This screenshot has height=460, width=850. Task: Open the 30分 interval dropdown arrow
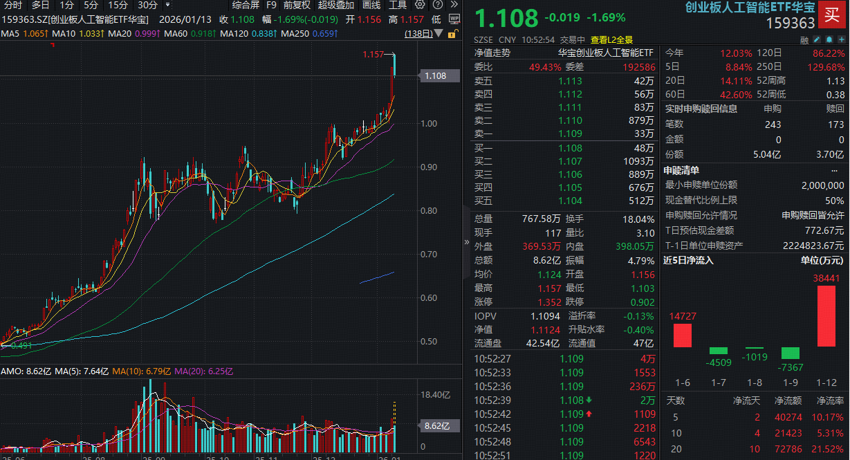point(167,5)
